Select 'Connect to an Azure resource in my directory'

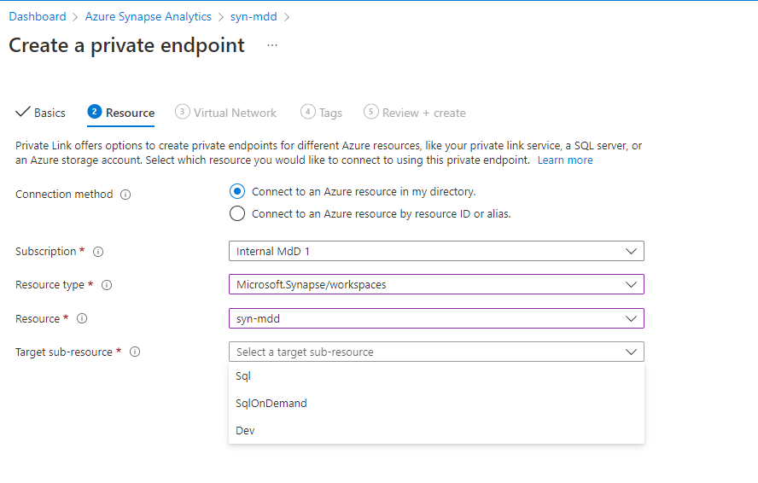[x=237, y=191]
